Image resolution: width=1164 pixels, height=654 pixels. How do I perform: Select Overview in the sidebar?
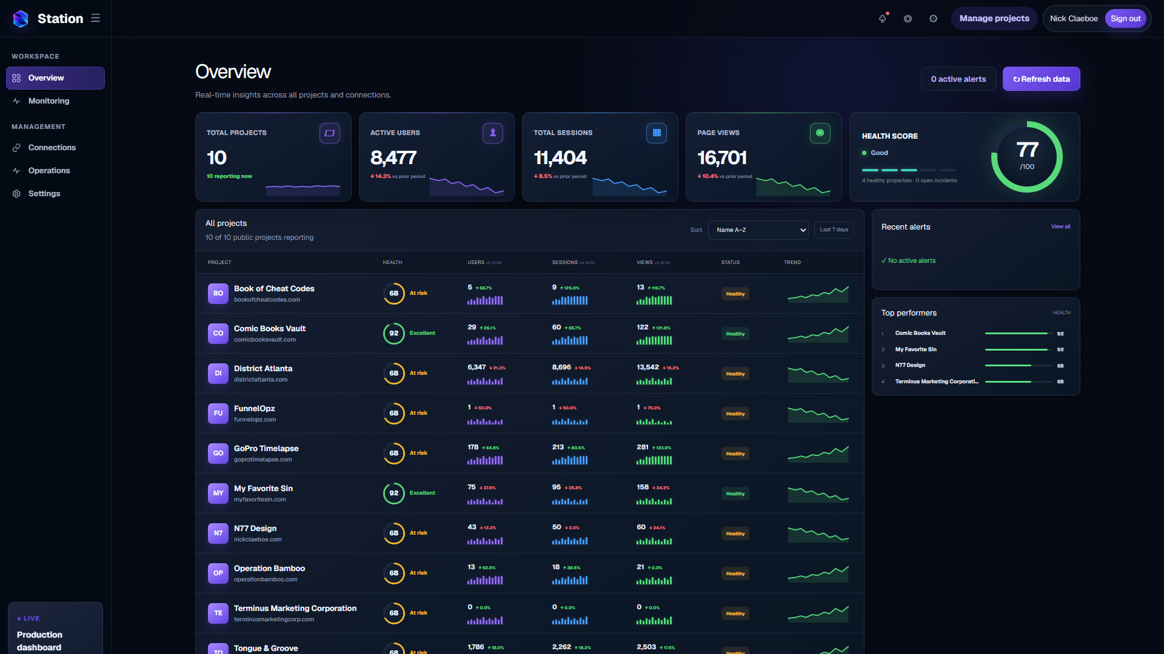click(55, 78)
